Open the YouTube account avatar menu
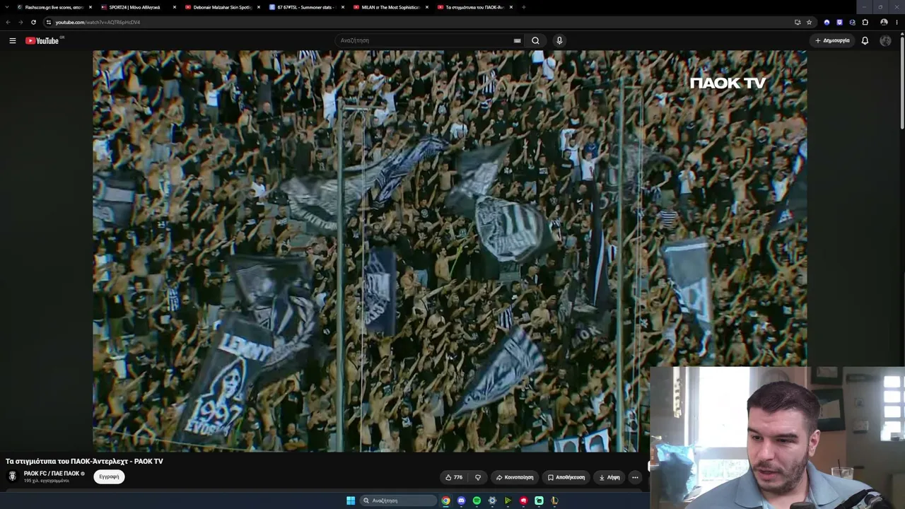The height and width of the screenshot is (509, 905). click(x=885, y=40)
